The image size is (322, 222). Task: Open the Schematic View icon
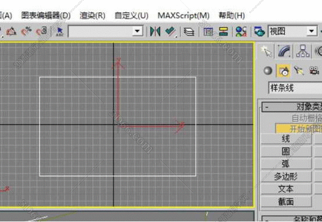click(x=223, y=31)
